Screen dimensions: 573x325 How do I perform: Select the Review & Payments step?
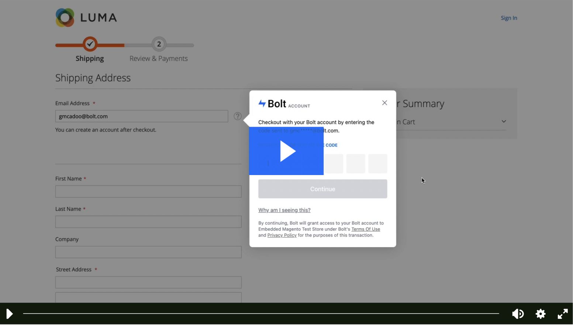click(159, 58)
